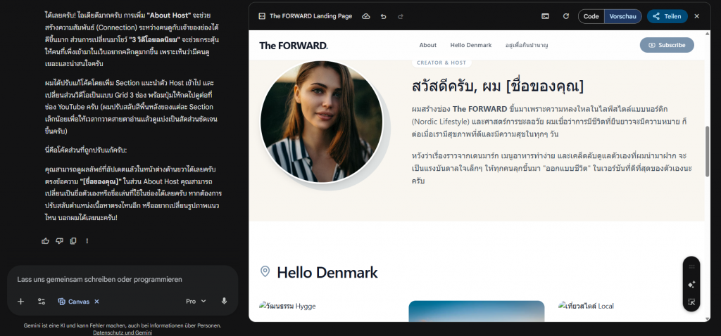Image resolution: width=721 pixels, height=336 pixels.
Task: Open the console icon in canvas toolbar
Action: coord(545,16)
